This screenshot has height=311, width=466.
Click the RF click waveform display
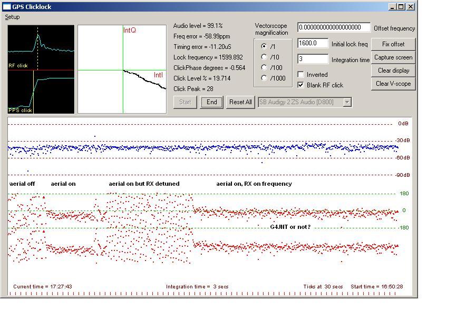[41, 47]
